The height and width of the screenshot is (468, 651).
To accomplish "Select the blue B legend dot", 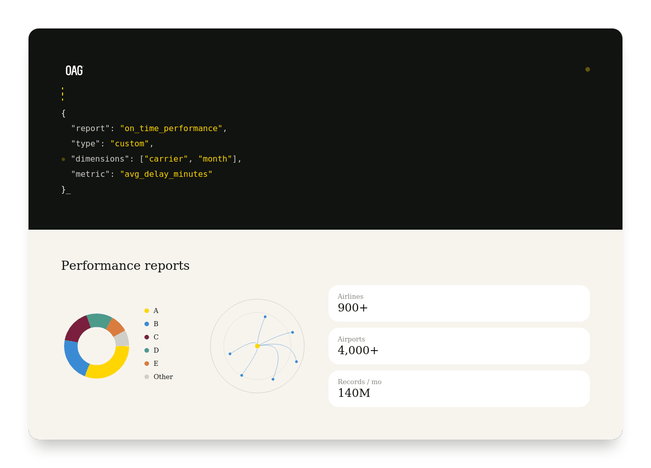I will 146,324.
